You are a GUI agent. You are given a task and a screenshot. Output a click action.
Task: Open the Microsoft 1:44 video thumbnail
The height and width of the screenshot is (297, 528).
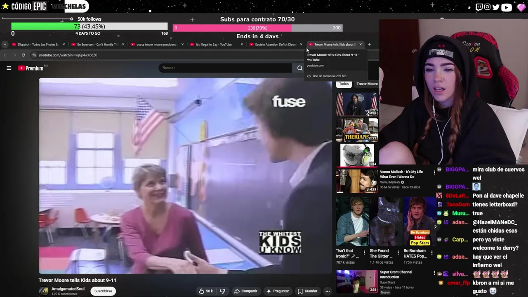(357, 155)
